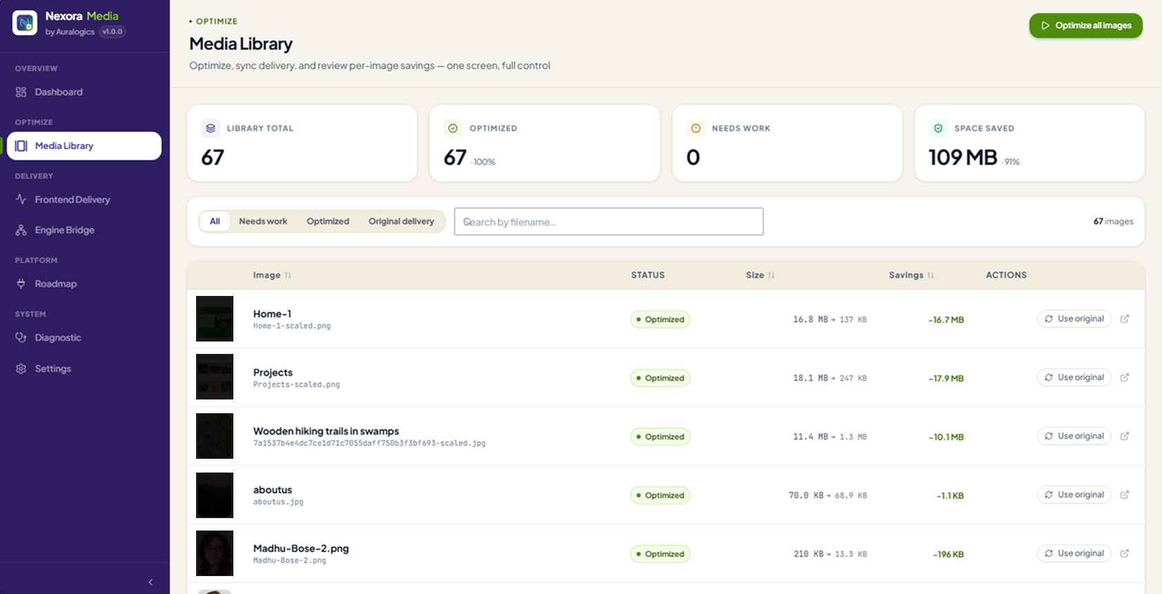The image size is (1162, 594).
Task: Click savings value -16.7 MB
Action: (946, 320)
